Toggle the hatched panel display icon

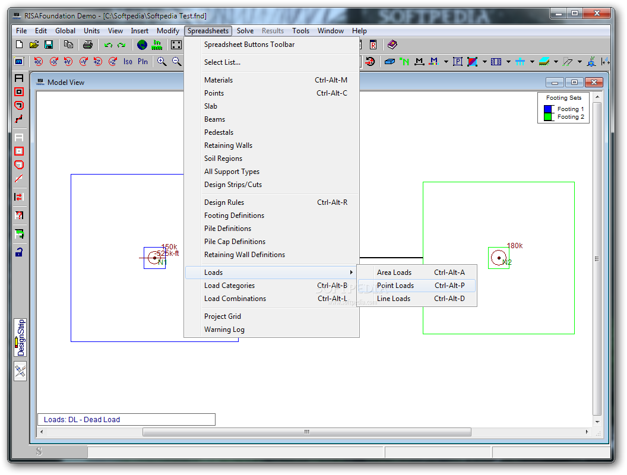[x=496, y=62]
